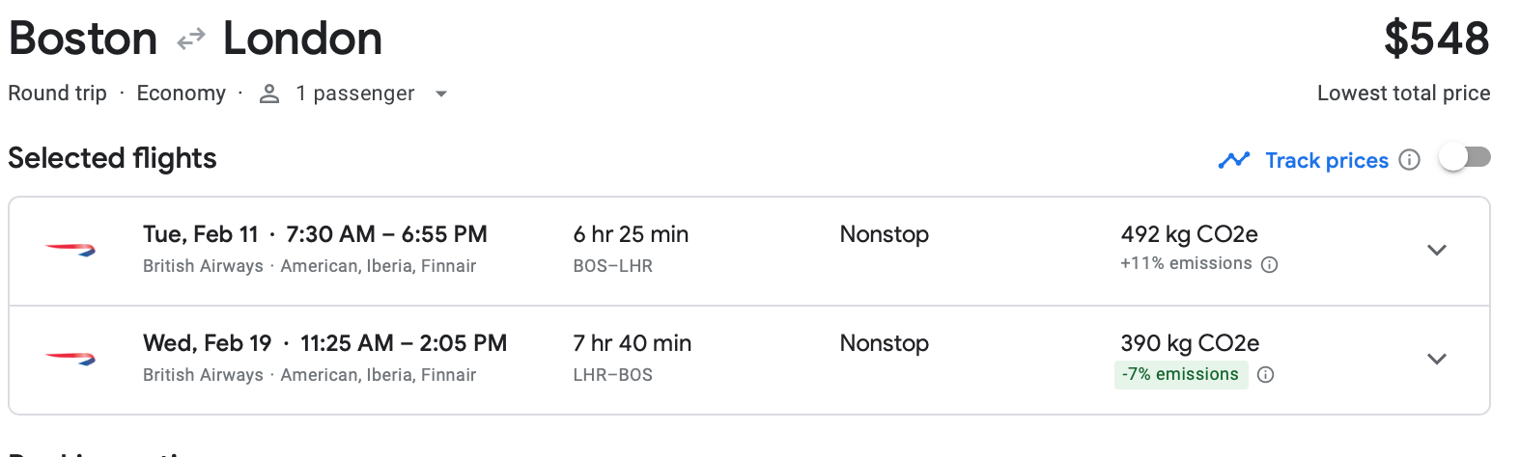The width and height of the screenshot is (1520, 457).
Task: Click info icon beside -7% emissions
Action: (1266, 375)
